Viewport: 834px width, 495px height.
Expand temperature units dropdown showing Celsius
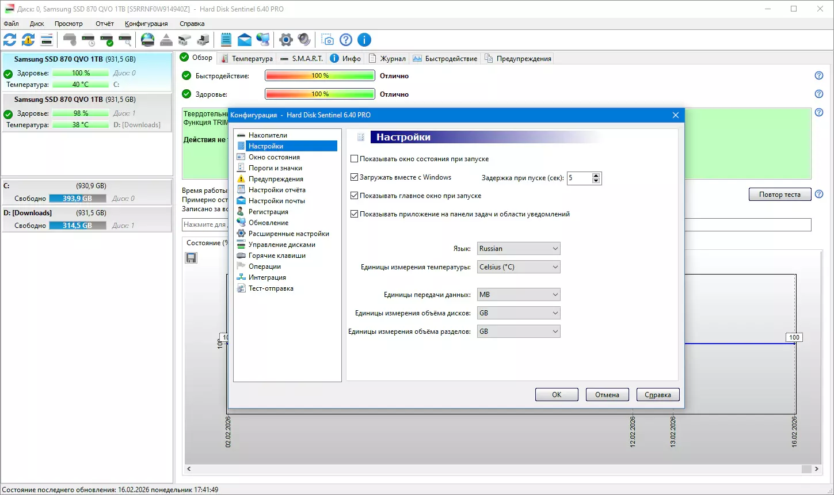tap(518, 267)
